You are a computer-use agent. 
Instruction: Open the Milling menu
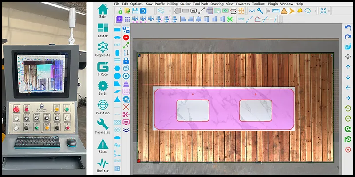[x=172, y=4]
